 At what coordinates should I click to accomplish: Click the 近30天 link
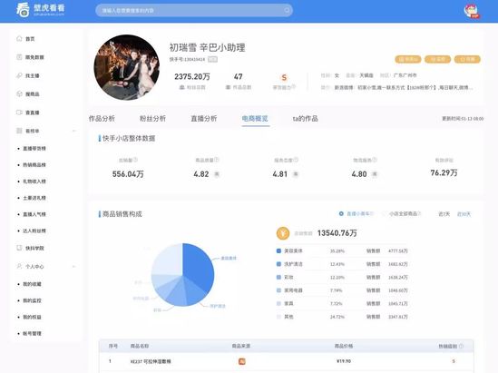point(464,214)
